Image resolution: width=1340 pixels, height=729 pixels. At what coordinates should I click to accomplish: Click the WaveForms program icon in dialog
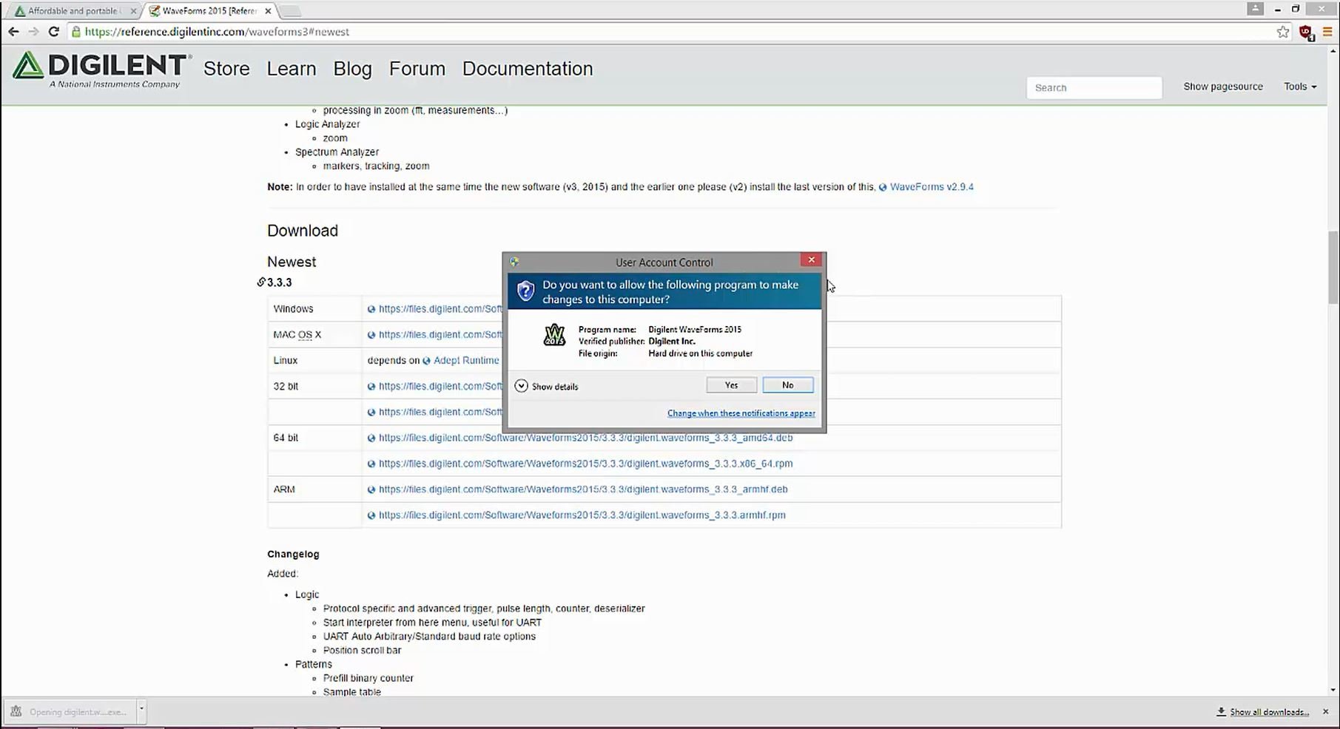[x=554, y=335]
